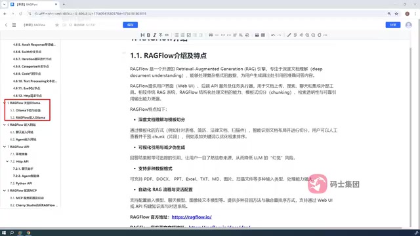Jump to '4.6.9. Code' outline item
Image resolution: width=420 pixels, height=236 pixels.
pyautogui.click(x=27, y=73)
